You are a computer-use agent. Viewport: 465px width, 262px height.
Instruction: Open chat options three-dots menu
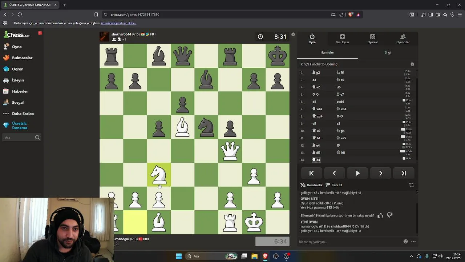click(413, 242)
